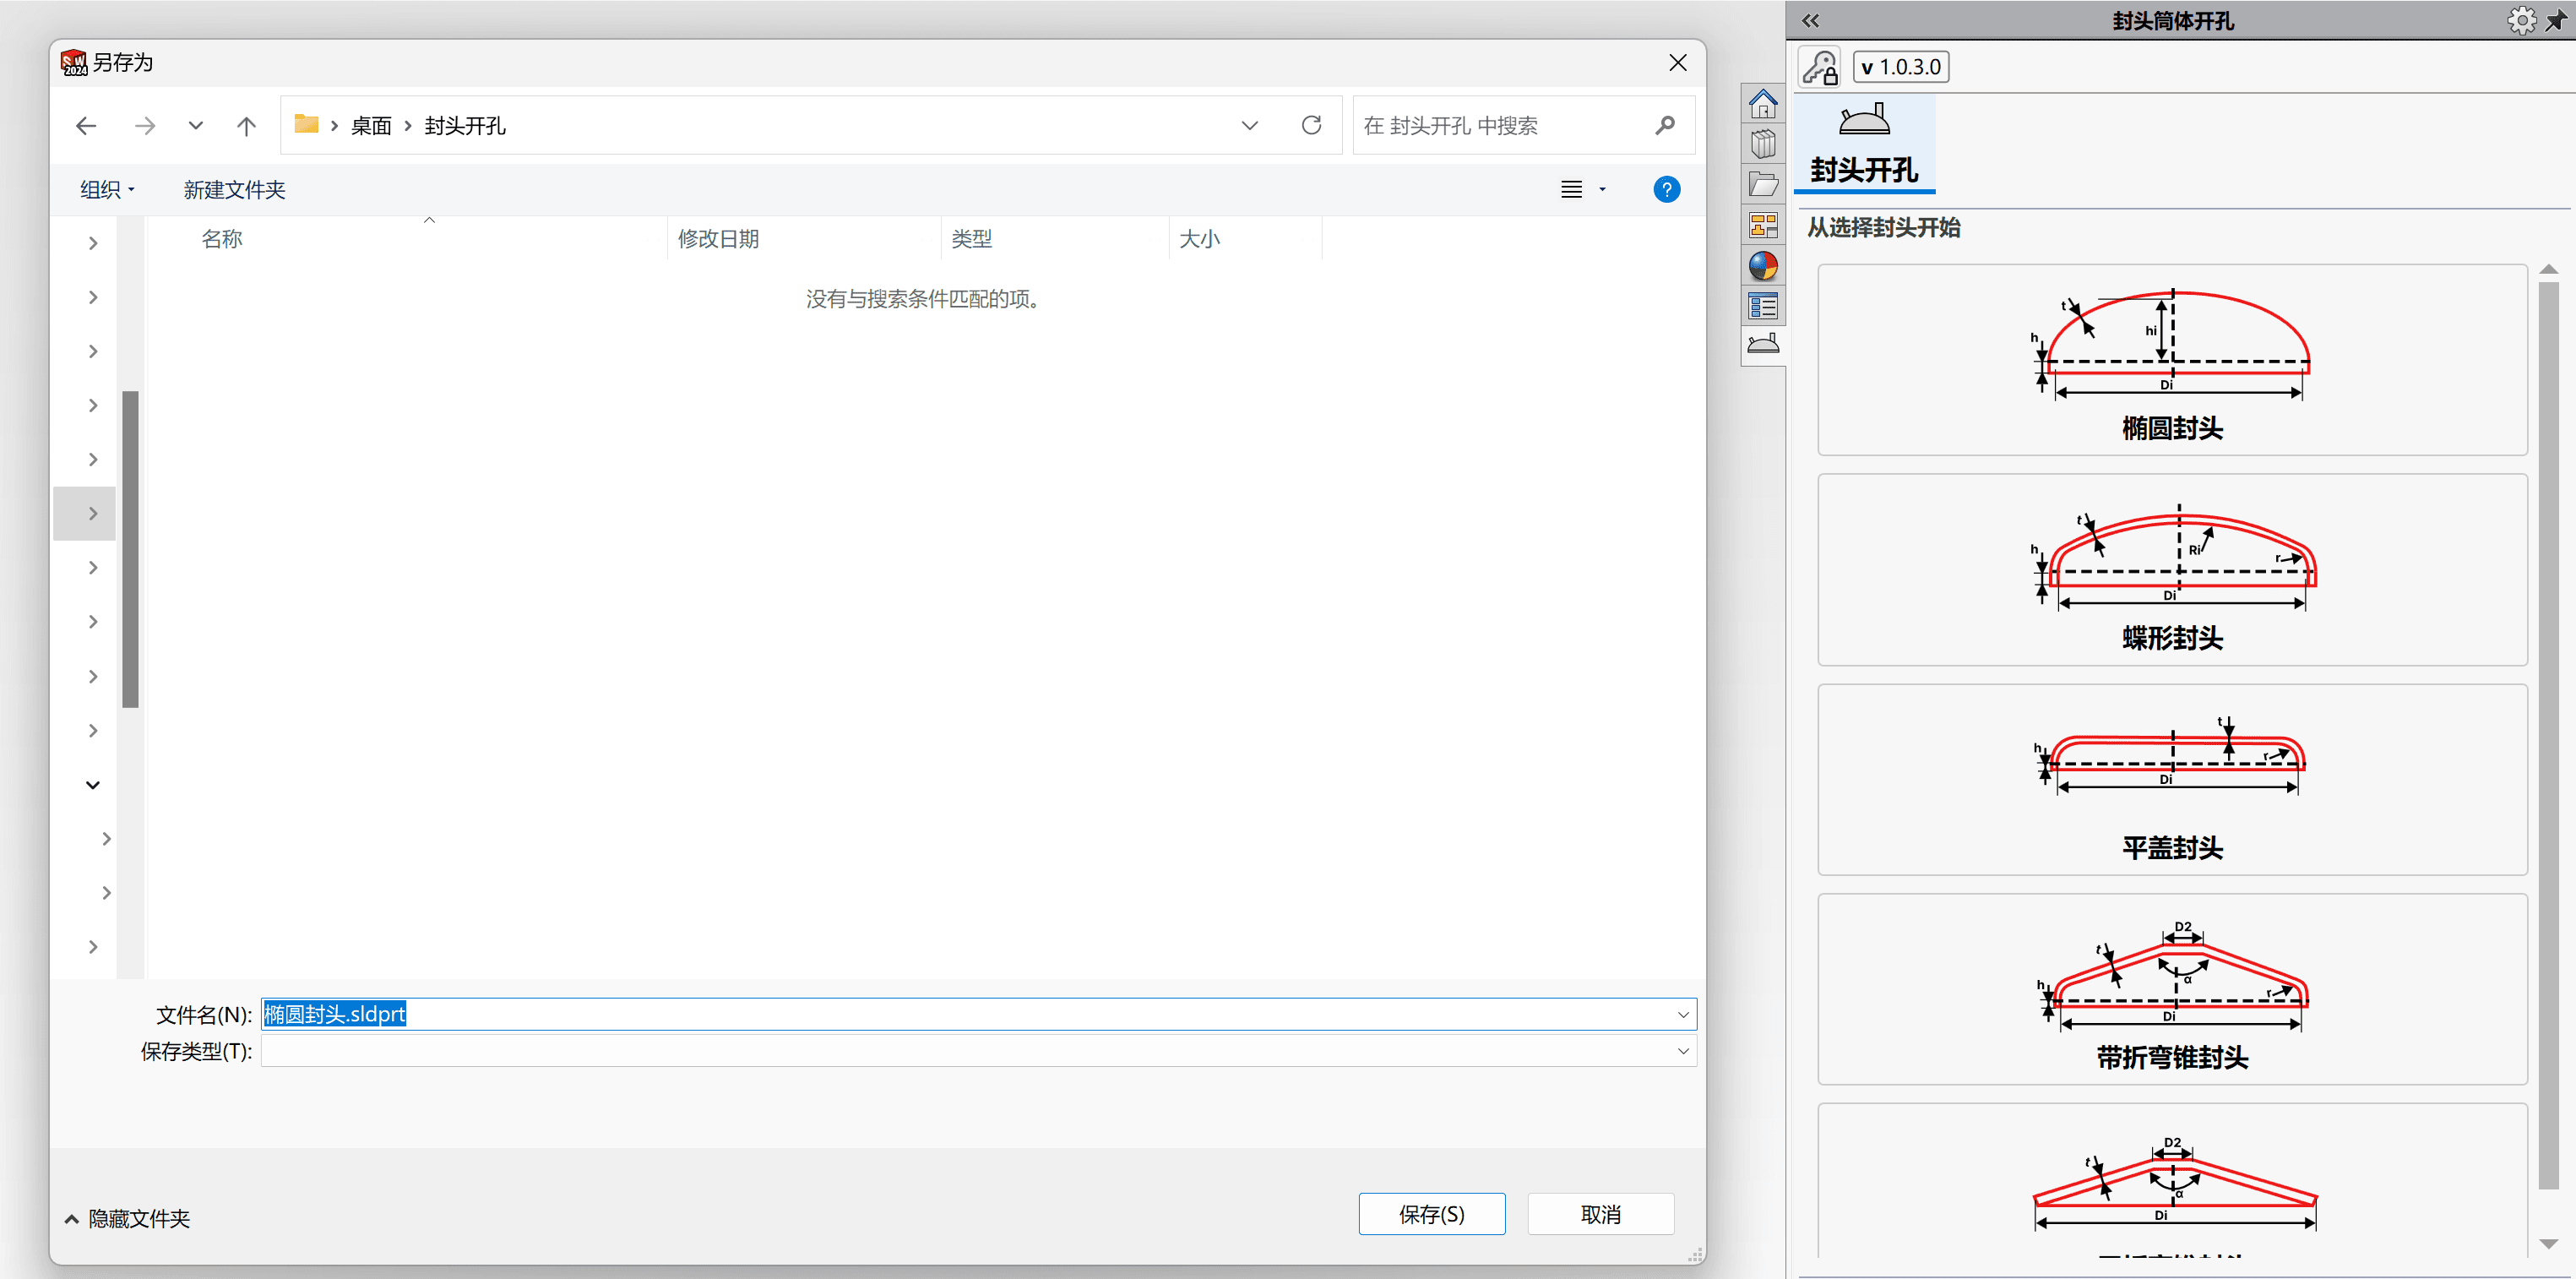Open the File Explorer task pane icon
Screen dimensions: 2576x1279
click(1763, 185)
